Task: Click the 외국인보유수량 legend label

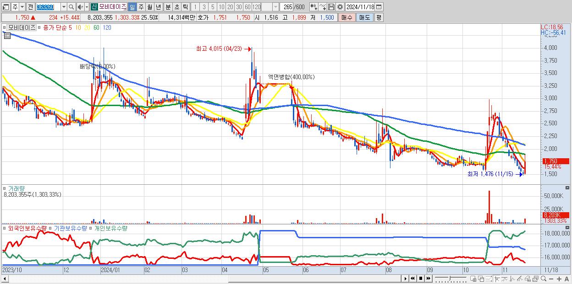Action: (27, 228)
